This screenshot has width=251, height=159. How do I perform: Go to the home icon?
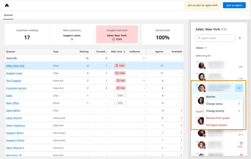[7, 5]
